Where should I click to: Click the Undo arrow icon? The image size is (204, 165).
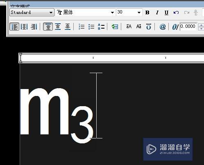pyautogui.click(x=176, y=13)
